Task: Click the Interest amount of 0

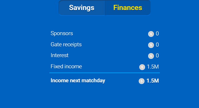Action: (157, 56)
